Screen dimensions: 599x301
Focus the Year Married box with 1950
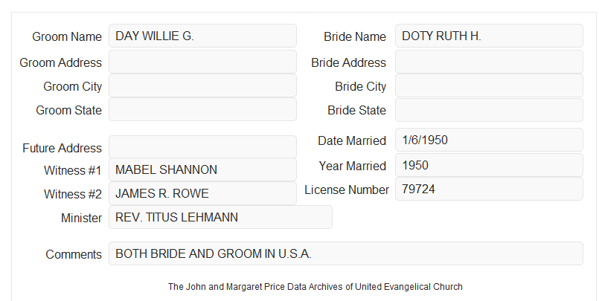pos(489,165)
